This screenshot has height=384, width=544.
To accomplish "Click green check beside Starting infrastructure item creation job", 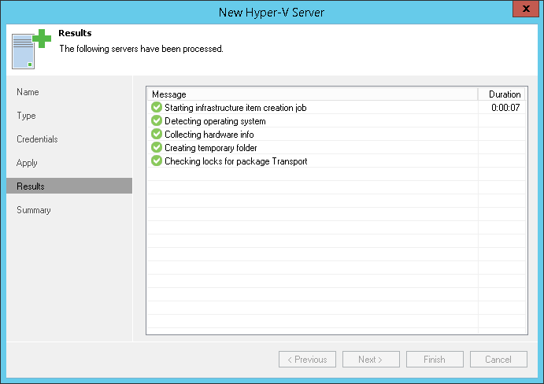I will click(157, 108).
